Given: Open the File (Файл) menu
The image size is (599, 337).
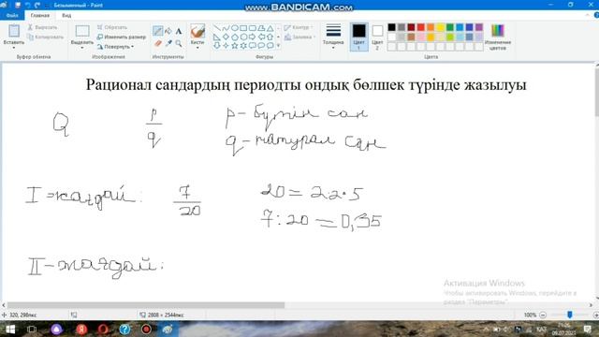Looking at the screenshot, I should pos(12,15).
